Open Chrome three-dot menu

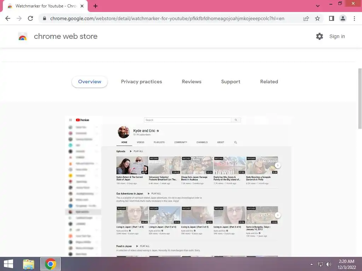pyautogui.click(x=354, y=18)
